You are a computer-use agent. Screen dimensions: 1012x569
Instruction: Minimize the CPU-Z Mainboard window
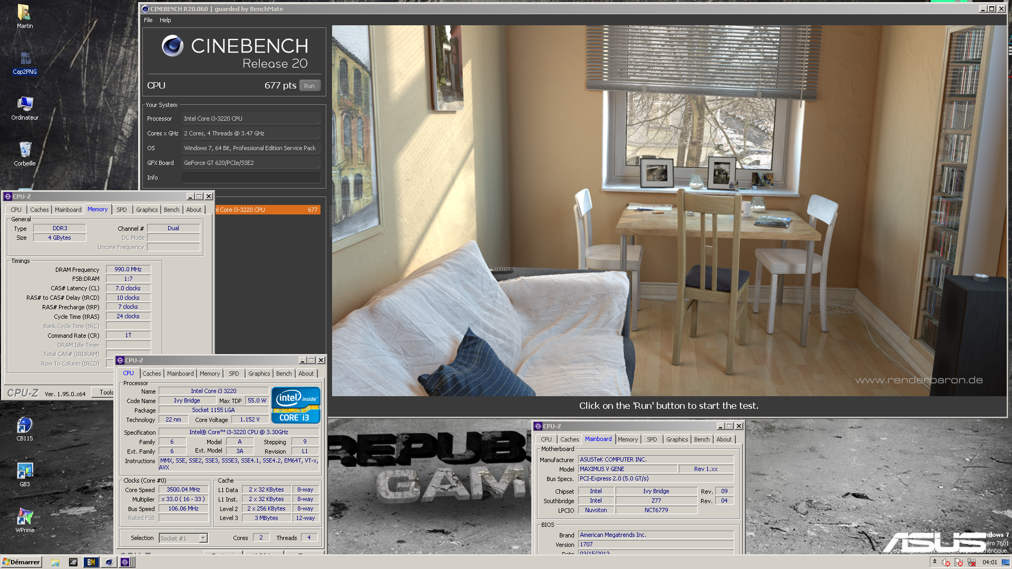coord(721,426)
